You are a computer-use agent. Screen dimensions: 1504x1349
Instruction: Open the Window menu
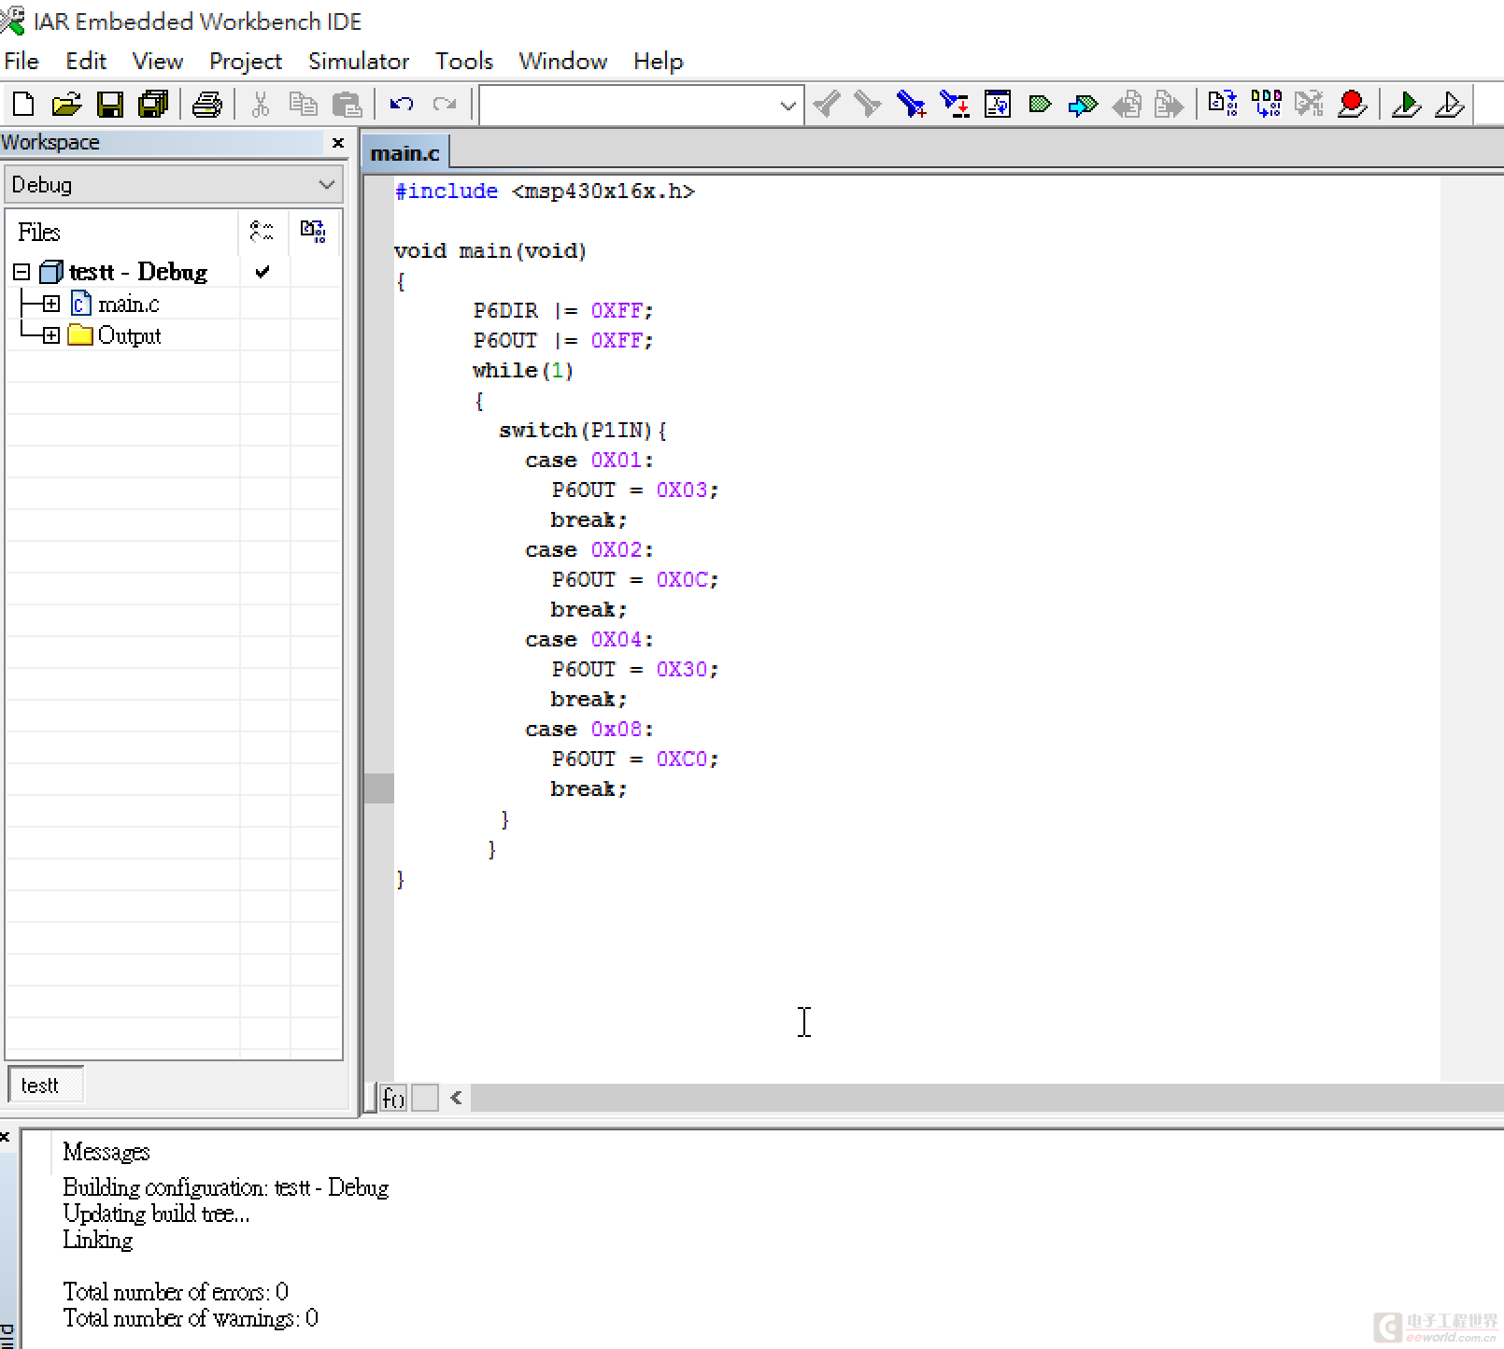(563, 61)
